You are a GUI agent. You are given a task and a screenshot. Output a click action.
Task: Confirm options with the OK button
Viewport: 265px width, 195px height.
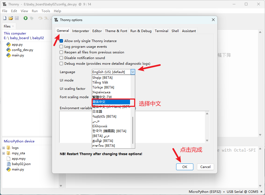click(x=185, y=167)
